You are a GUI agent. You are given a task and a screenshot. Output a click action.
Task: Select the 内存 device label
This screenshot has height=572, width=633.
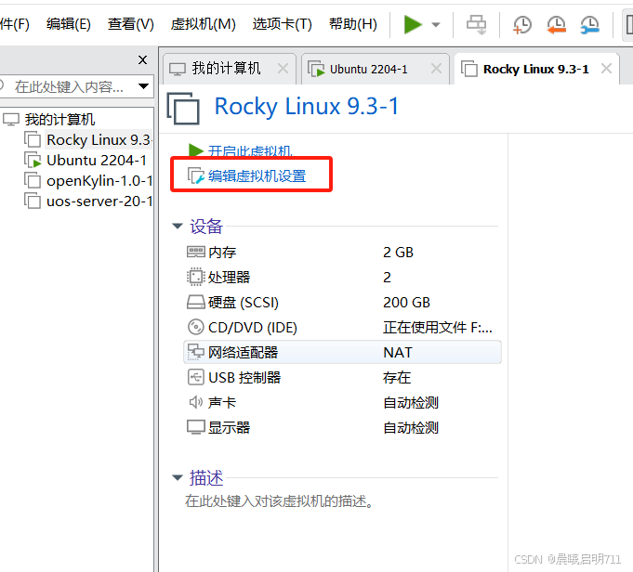[x=222, y=253]
